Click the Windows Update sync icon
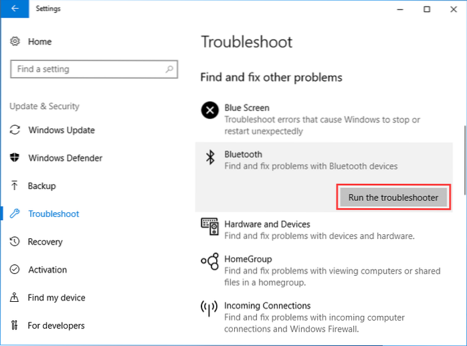The width and height of the screenshot is (467, 346). tap(15, 130)
